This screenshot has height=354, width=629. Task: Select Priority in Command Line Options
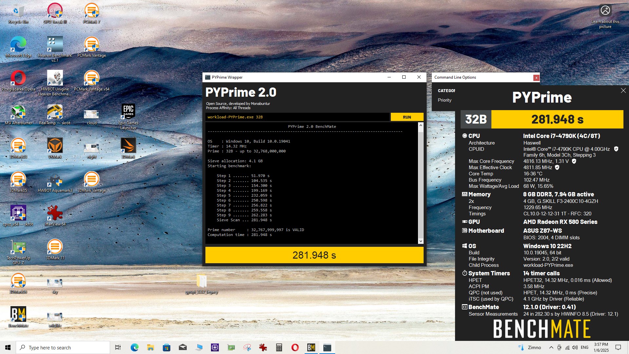point(445,100)
